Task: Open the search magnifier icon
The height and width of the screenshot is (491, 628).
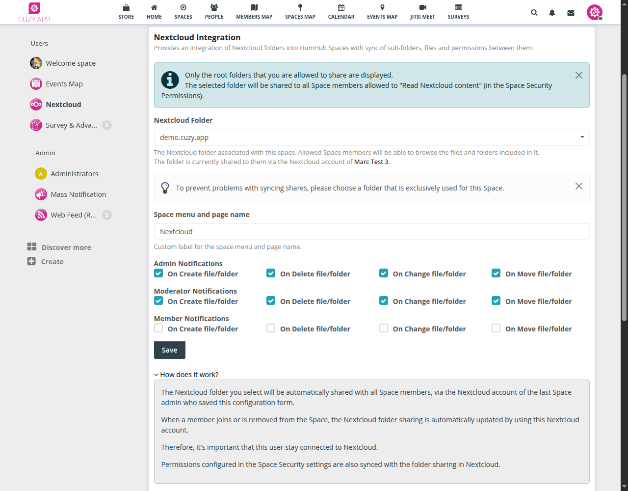Action: coord(534,13)
